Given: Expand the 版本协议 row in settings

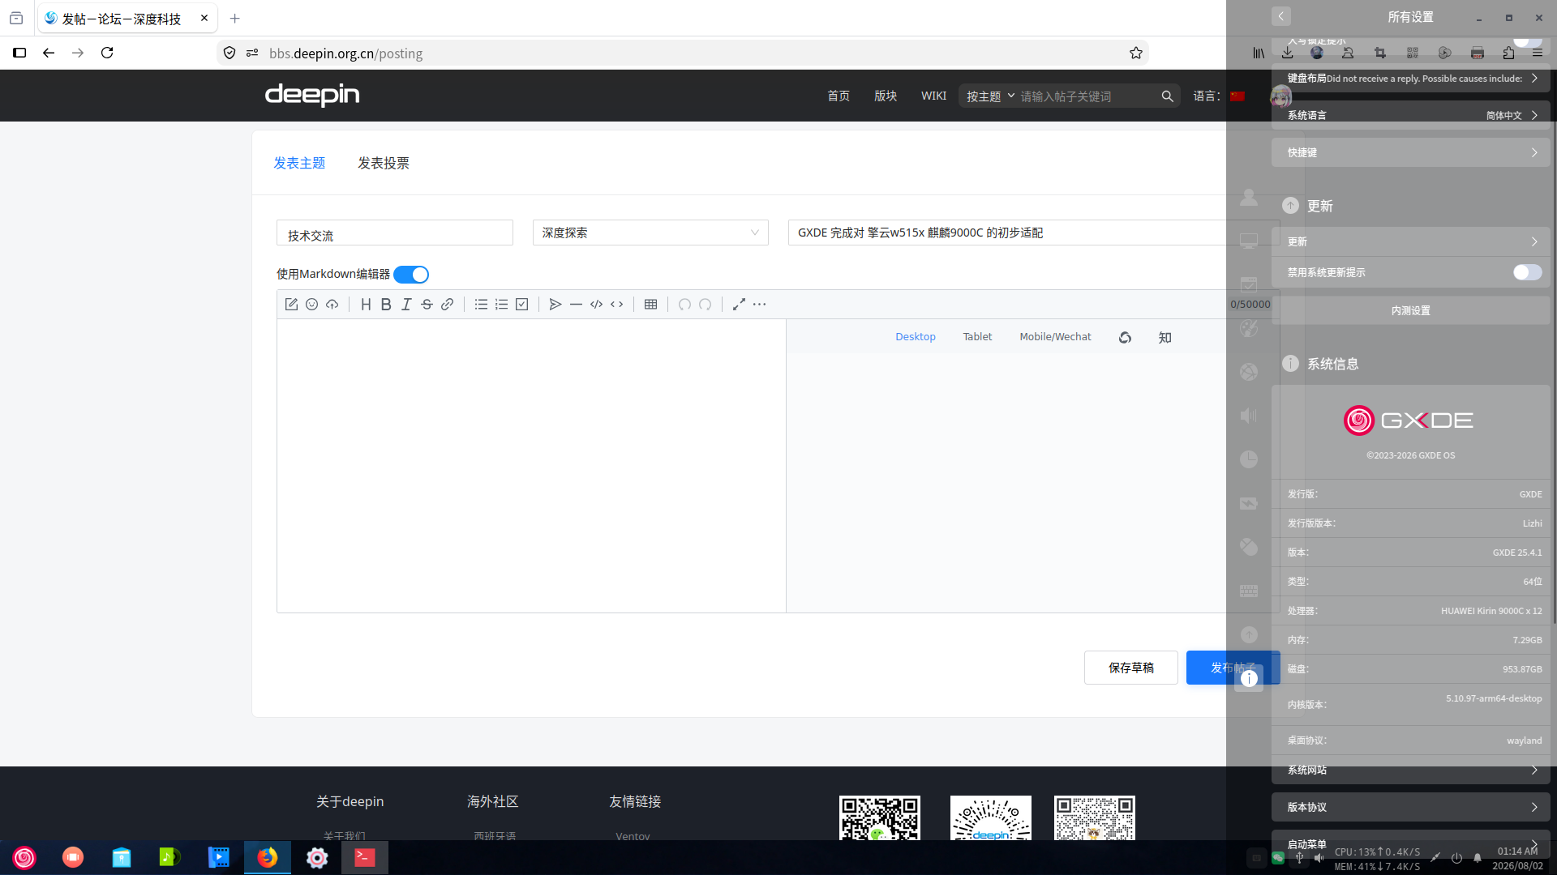Looking at the screenshot, I should tap(1411, 807).
